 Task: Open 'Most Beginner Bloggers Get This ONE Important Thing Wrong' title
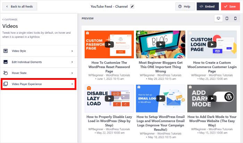coord(160,67)
